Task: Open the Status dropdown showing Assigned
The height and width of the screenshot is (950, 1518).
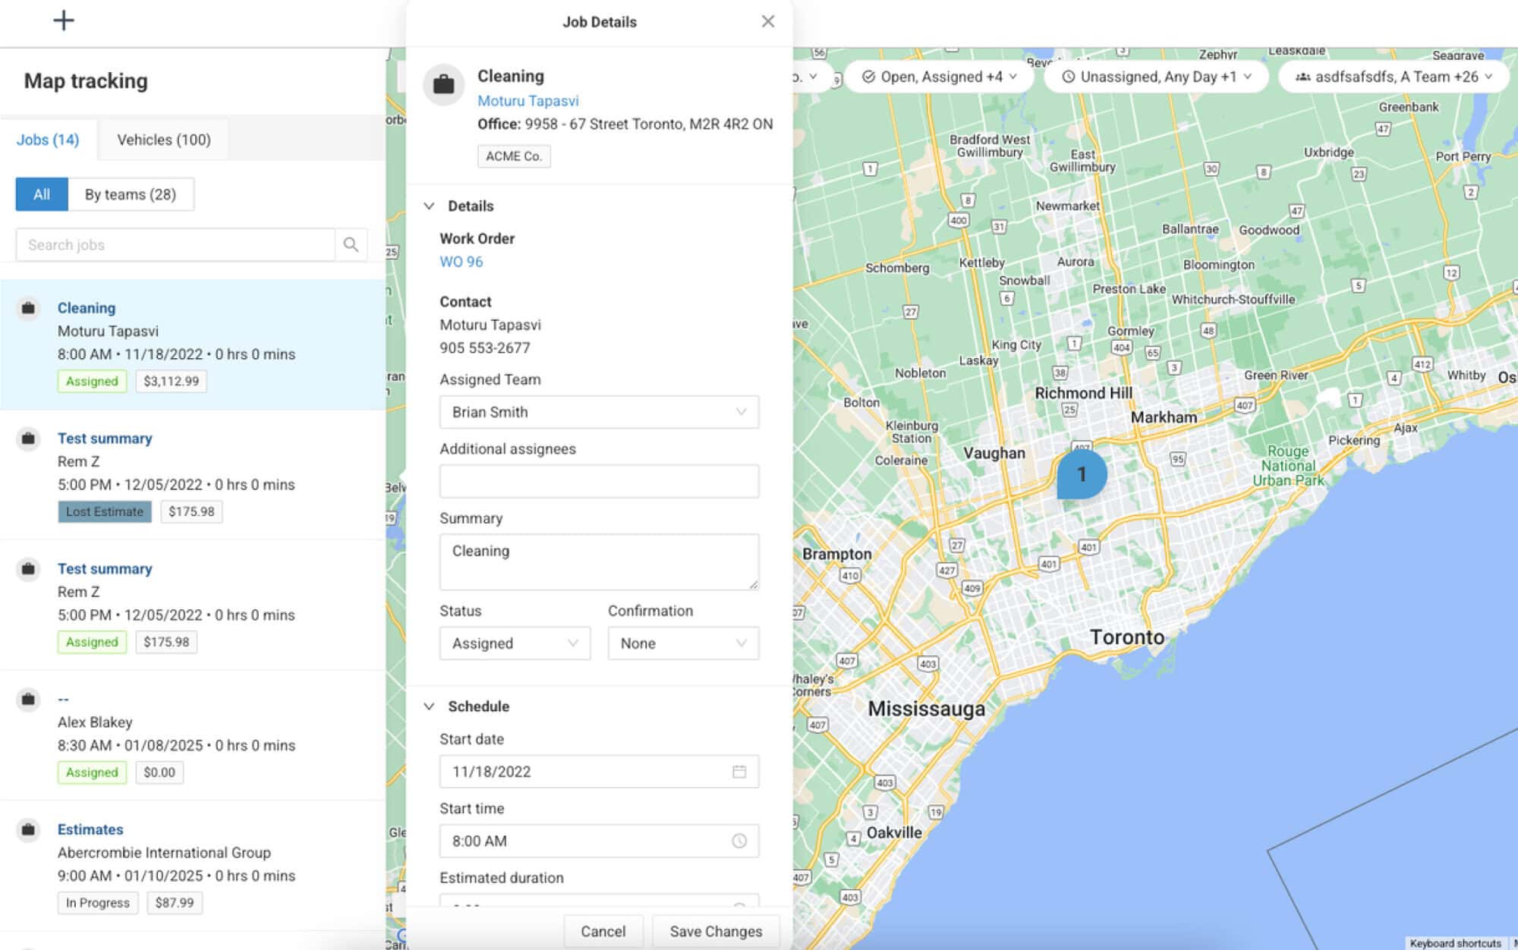Action: click(515, 643)
